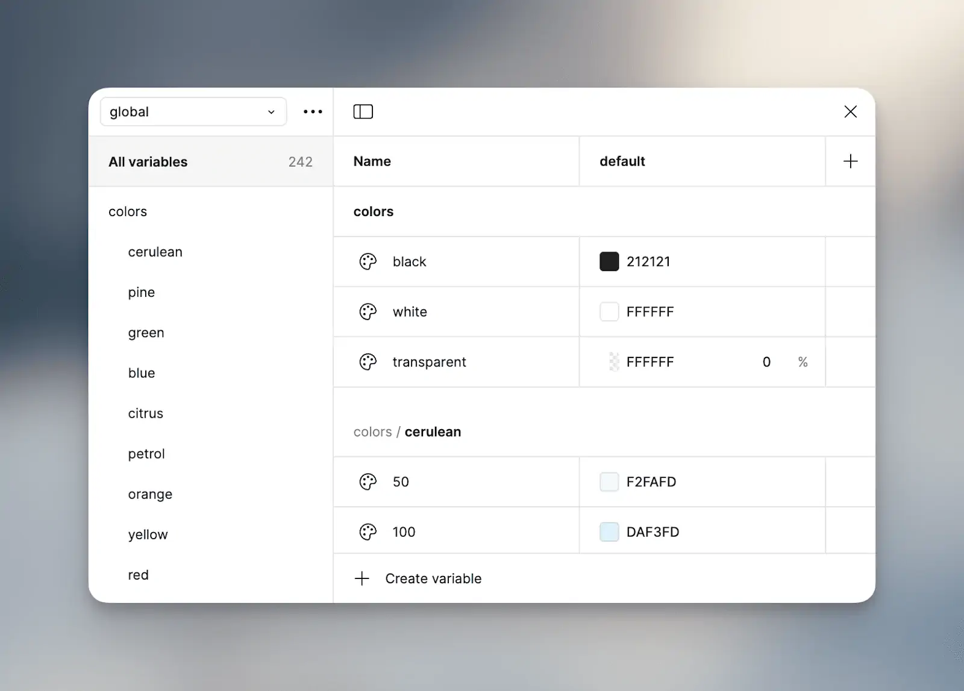964x691 pixels.
Task: Select the petrol group in sidebar
Action: click(x=146, y=454)
